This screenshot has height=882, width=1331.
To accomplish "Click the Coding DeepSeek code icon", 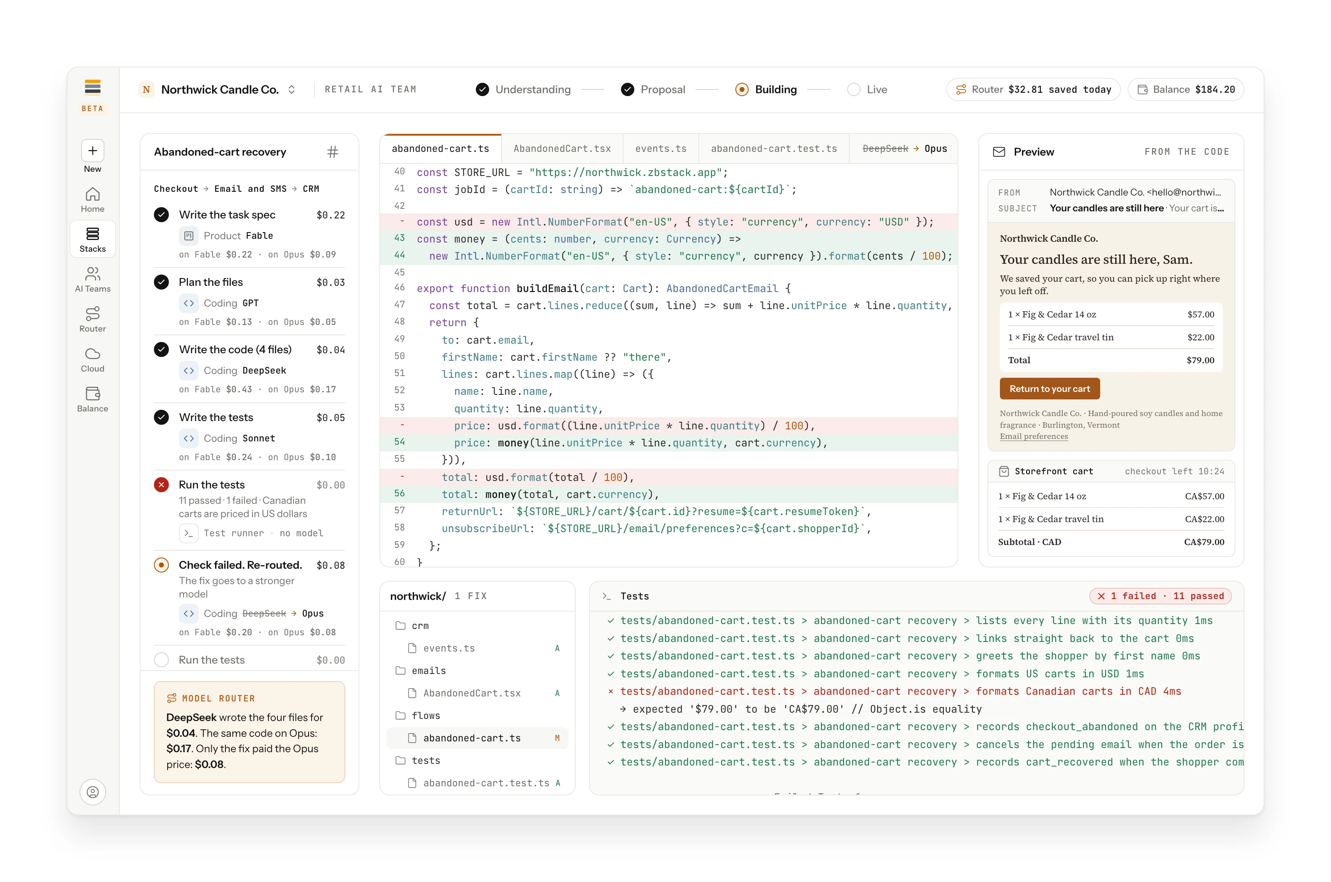I will [x=189, y=371].
